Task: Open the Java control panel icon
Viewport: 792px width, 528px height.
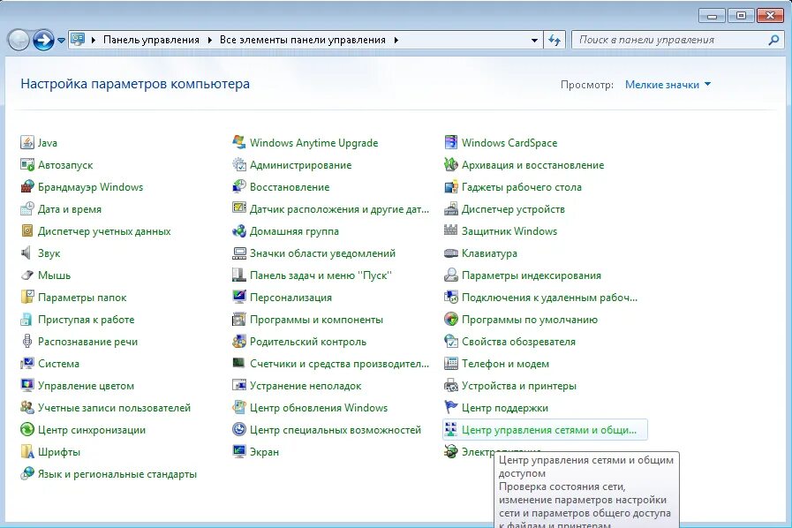Action: (x=27, y=142)
